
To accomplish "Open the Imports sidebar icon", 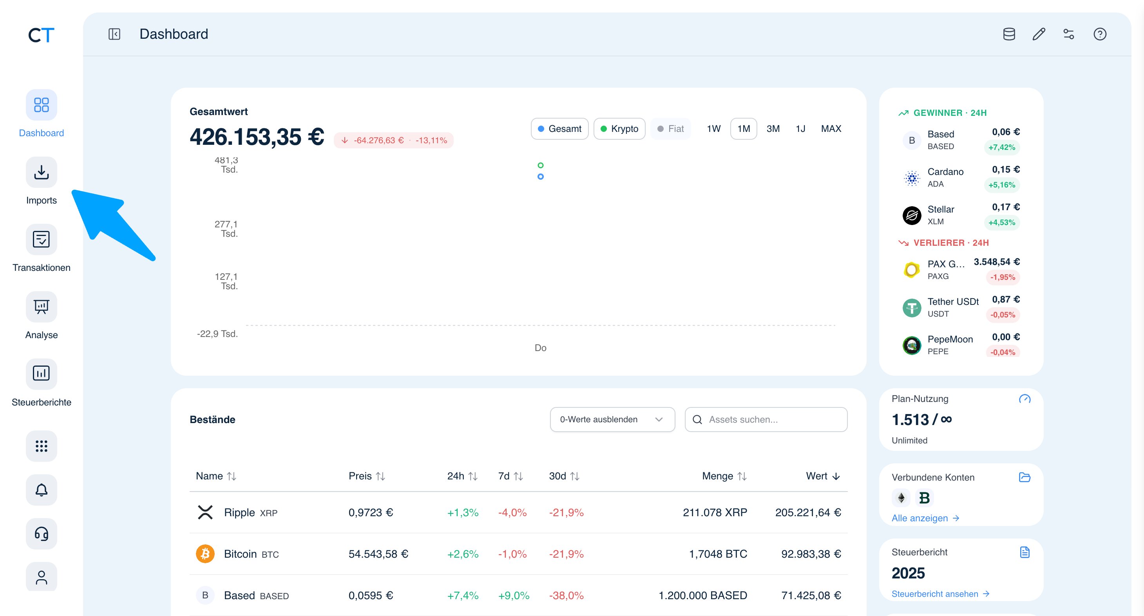I will coord(41,172).
